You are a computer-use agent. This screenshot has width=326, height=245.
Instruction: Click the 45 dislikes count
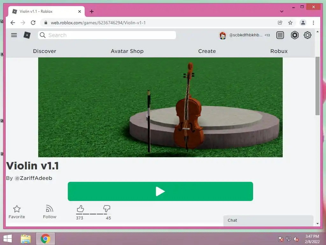108,218
